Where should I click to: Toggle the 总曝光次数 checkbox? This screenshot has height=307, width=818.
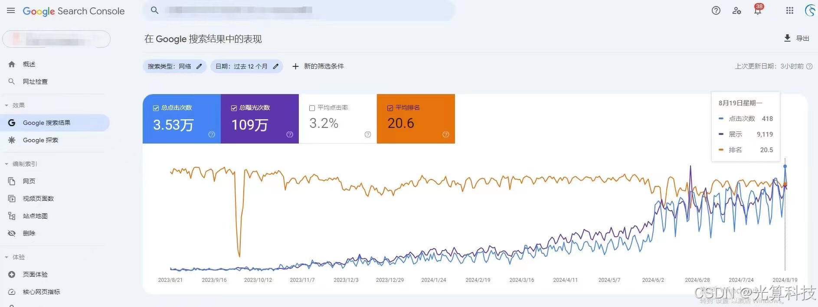click(x=234, y=108)
